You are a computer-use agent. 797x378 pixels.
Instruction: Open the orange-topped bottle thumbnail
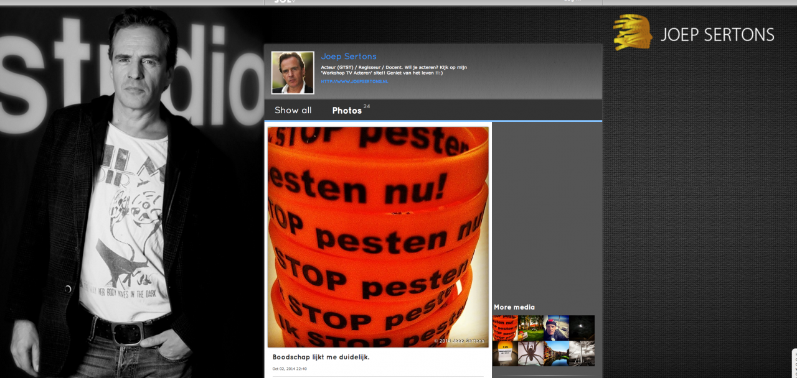[505, 353]
